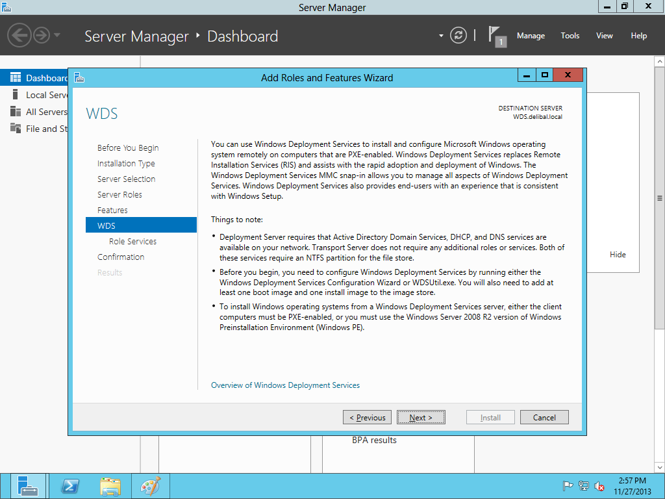Open the navigation history dropdown arrow

point(57,35)
